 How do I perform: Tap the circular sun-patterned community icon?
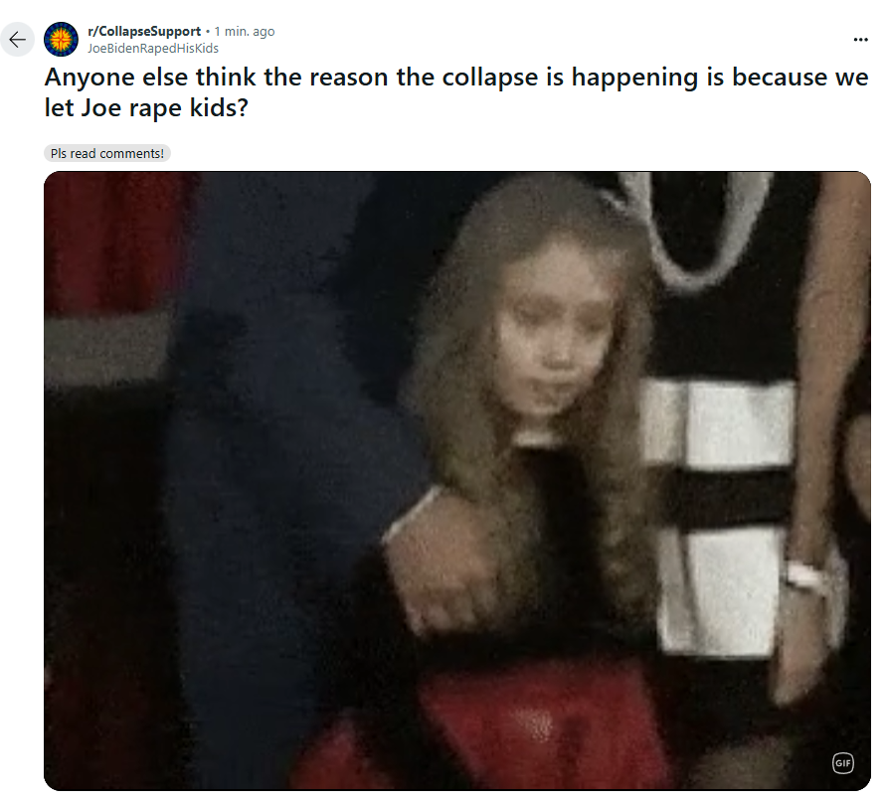(61, 40)
